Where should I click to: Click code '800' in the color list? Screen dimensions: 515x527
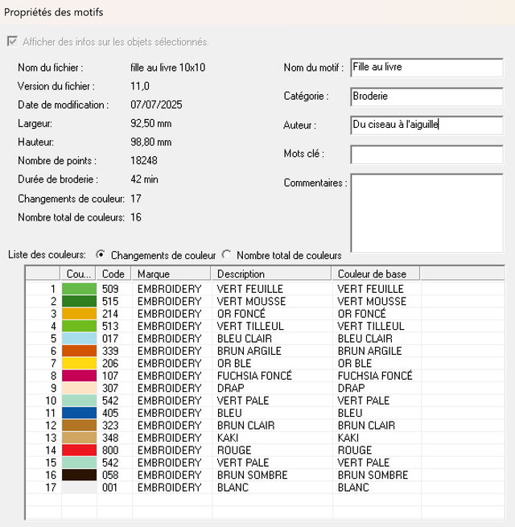110,451
